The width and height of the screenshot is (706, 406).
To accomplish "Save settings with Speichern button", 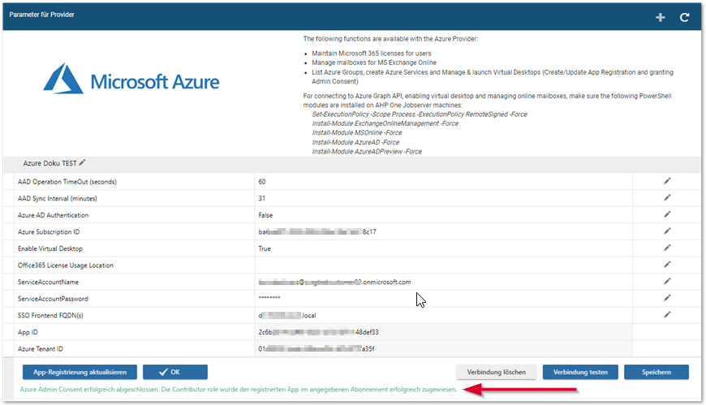I will click(x=656, y=372).
